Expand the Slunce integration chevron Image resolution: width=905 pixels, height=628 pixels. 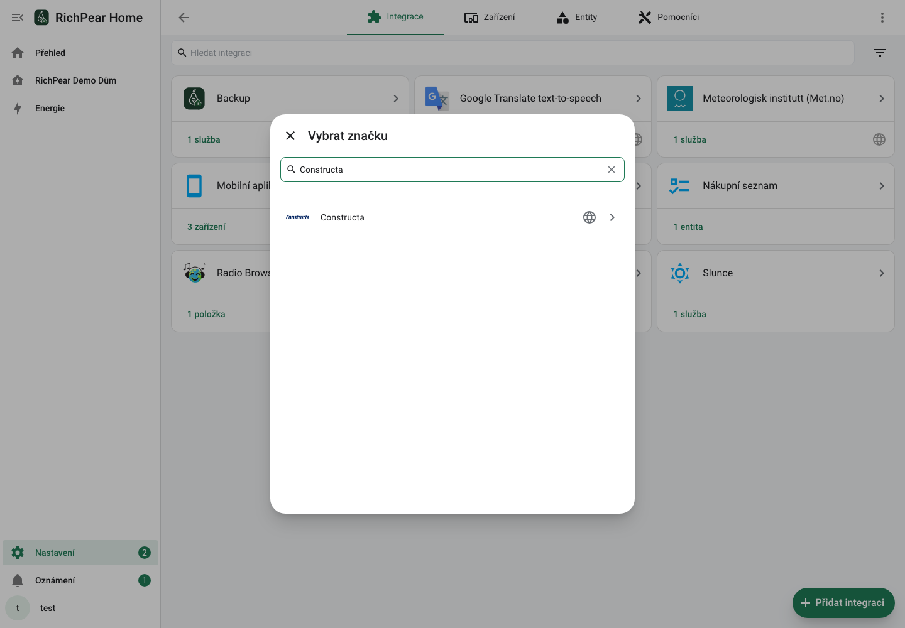click(882, 273)
